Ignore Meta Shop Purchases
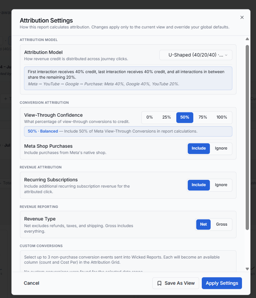256x298 pixels. [221, 148]
